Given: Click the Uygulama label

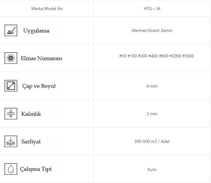Looking at the screenshot, I should point(36,31).
